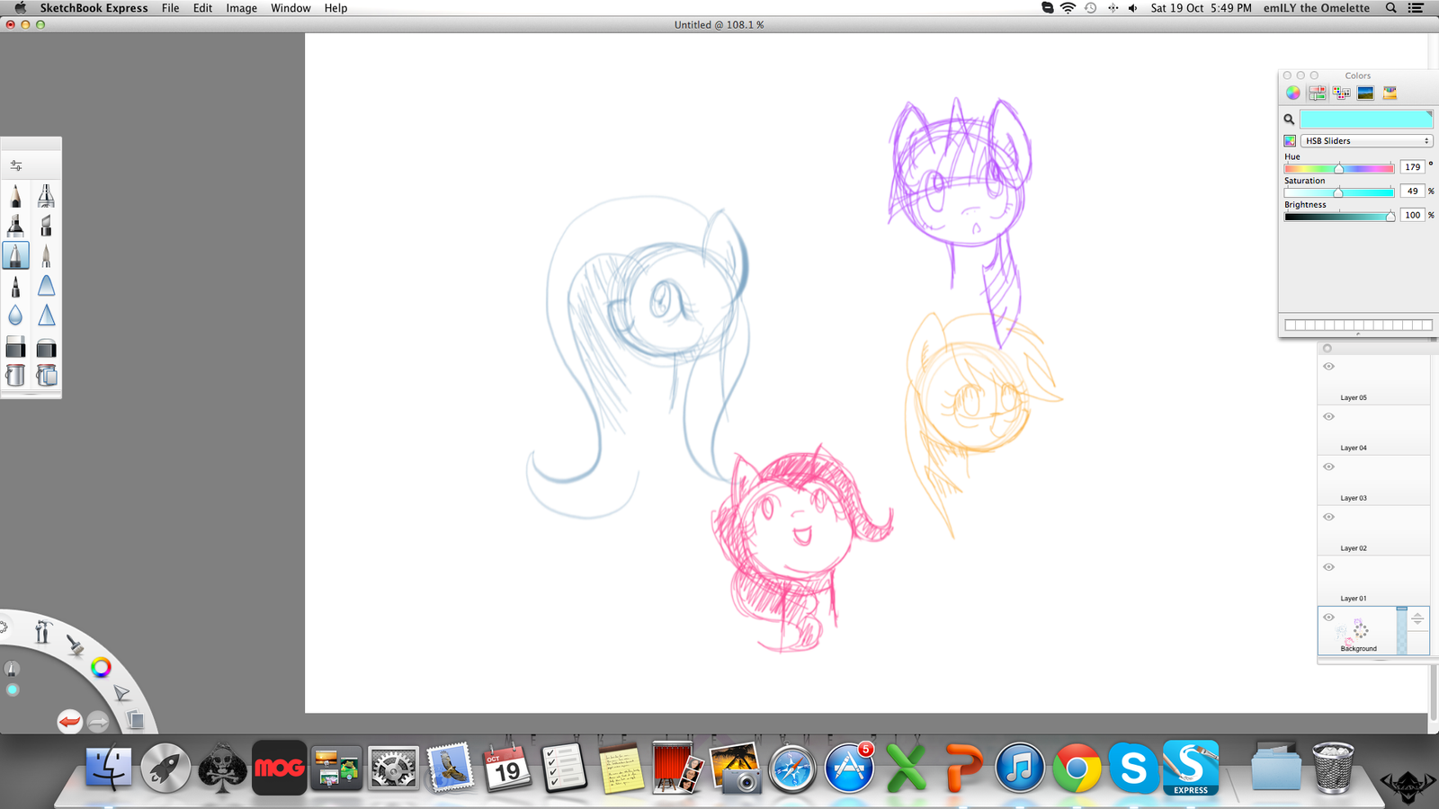Select Layer 03 in layers panel
1439x809 pixels.
pos(1373,480)
